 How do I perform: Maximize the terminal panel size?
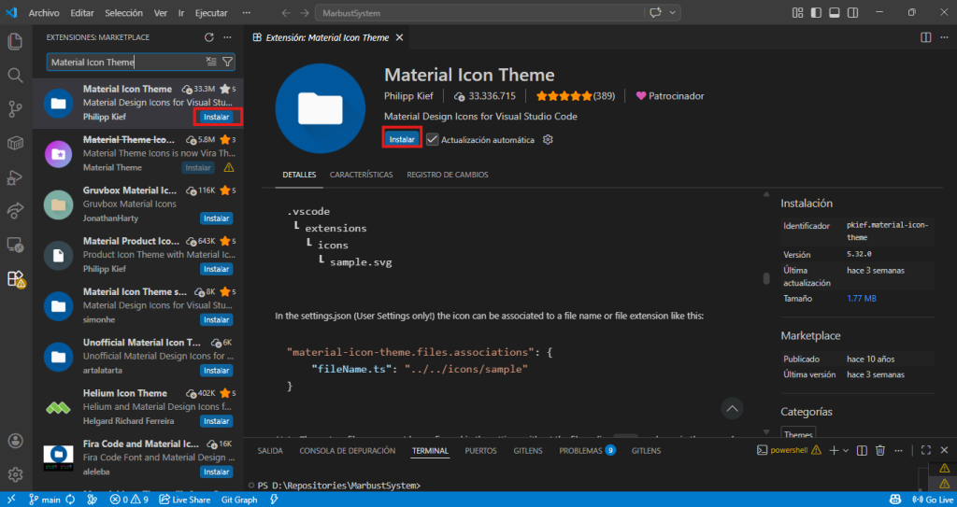click(926, 451)
